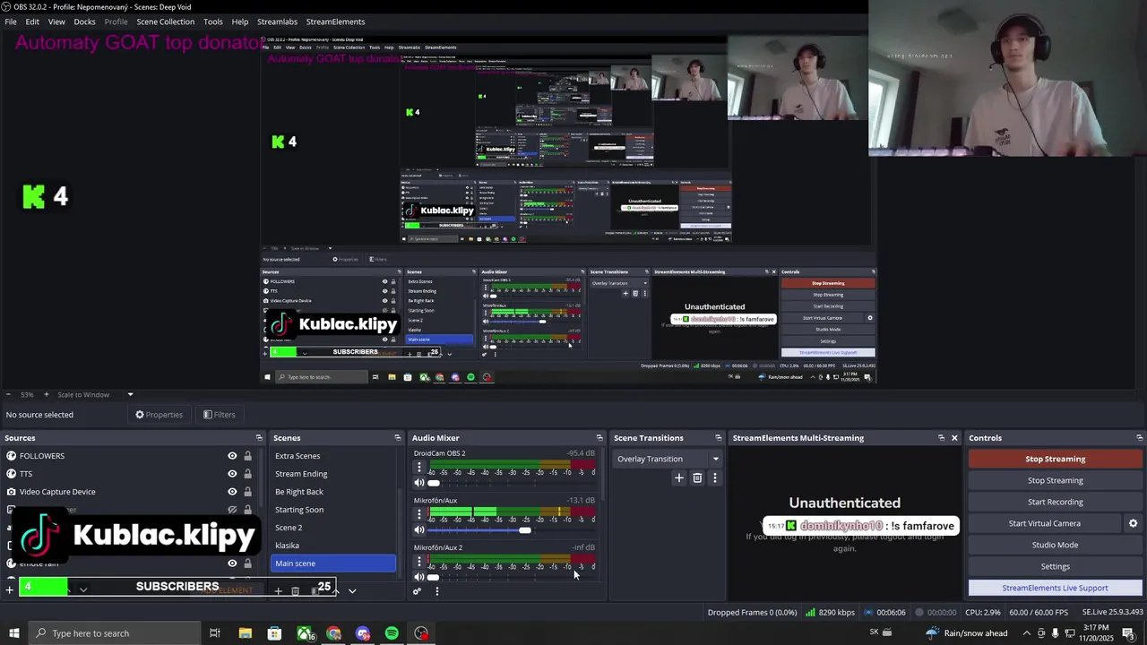
Task: Remove the scene transition with trash icon
Action: 697,478
